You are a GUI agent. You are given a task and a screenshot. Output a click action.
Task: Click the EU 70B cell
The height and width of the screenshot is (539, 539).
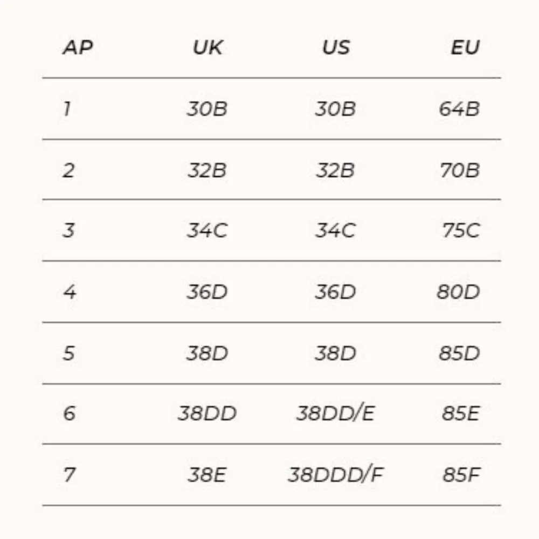pos(459,170)
